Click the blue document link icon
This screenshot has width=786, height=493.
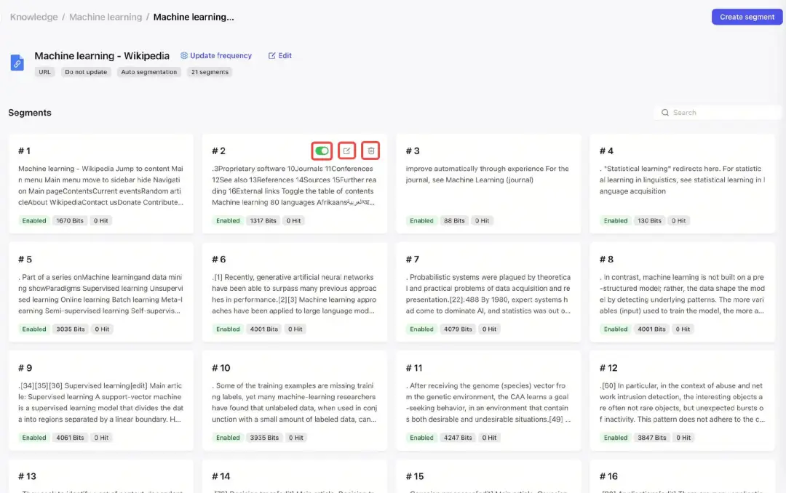point(17,63)
